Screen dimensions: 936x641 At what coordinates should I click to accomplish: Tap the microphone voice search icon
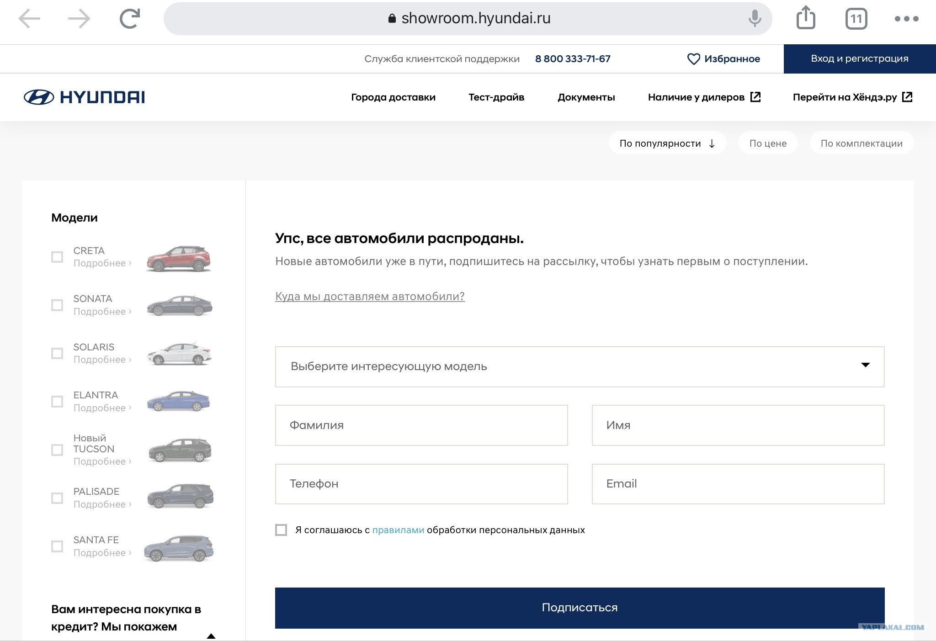click(x=755, y=19)
